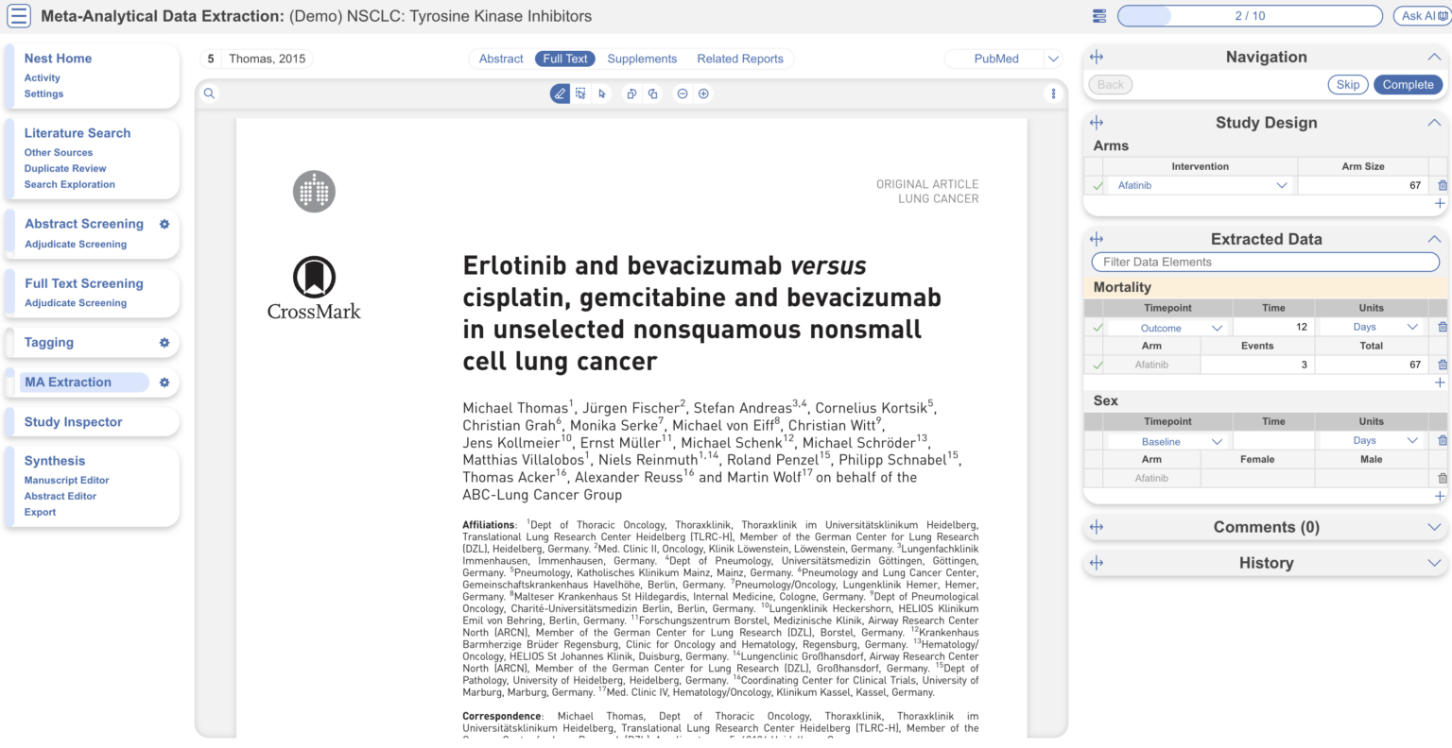Switch to the pointer tool

point(602,93)
